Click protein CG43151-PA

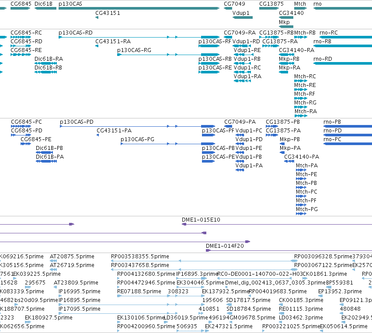click(x=98, y=135)
